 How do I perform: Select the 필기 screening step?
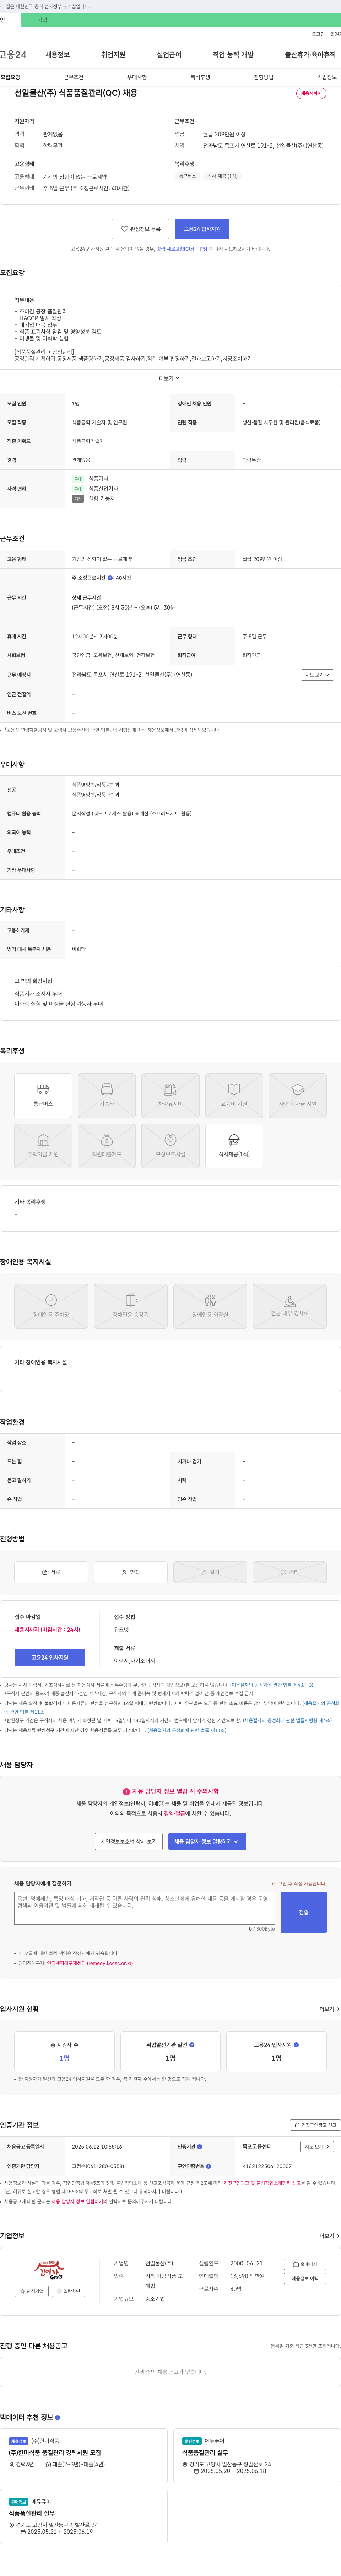click(210, 1572)
